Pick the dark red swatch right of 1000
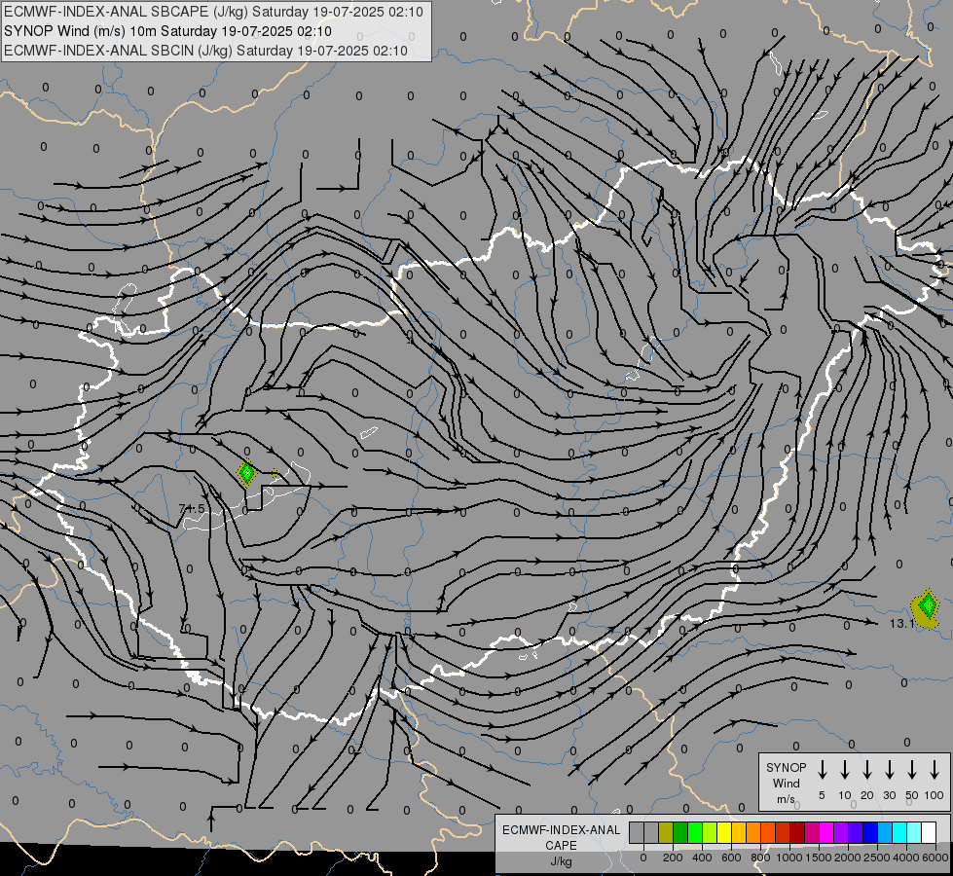Image resolution: width=953 pixels, height=876 pixels. tap(797, 833)
